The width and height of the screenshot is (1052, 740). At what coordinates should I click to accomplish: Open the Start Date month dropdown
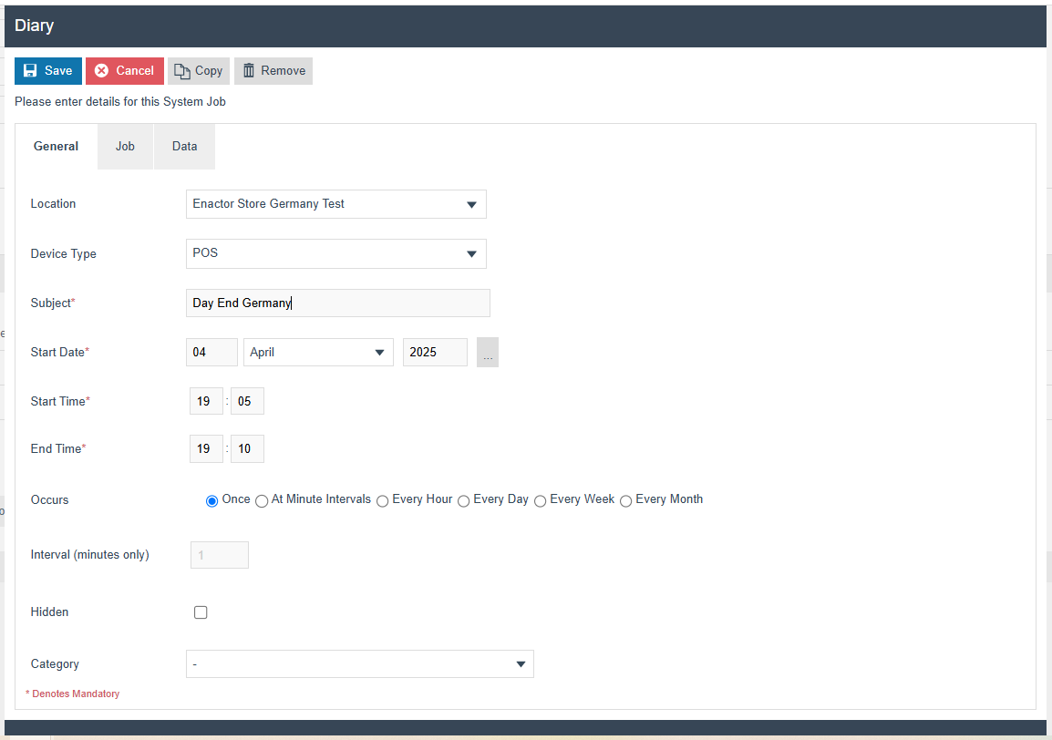(318, 353)
